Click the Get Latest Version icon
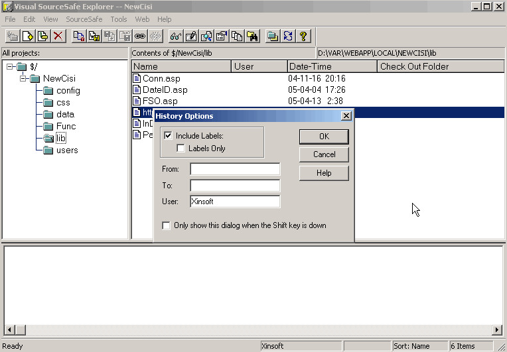 79,36
